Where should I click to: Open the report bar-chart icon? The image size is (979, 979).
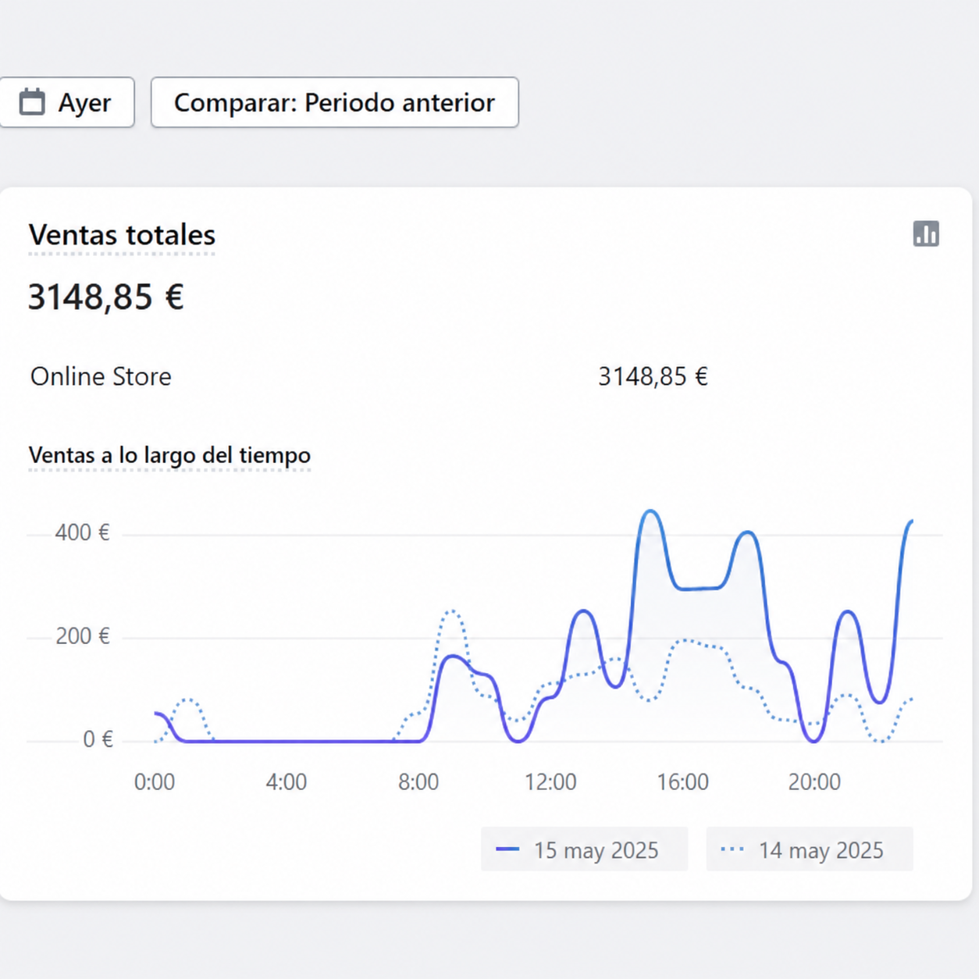tap(926, 233)
